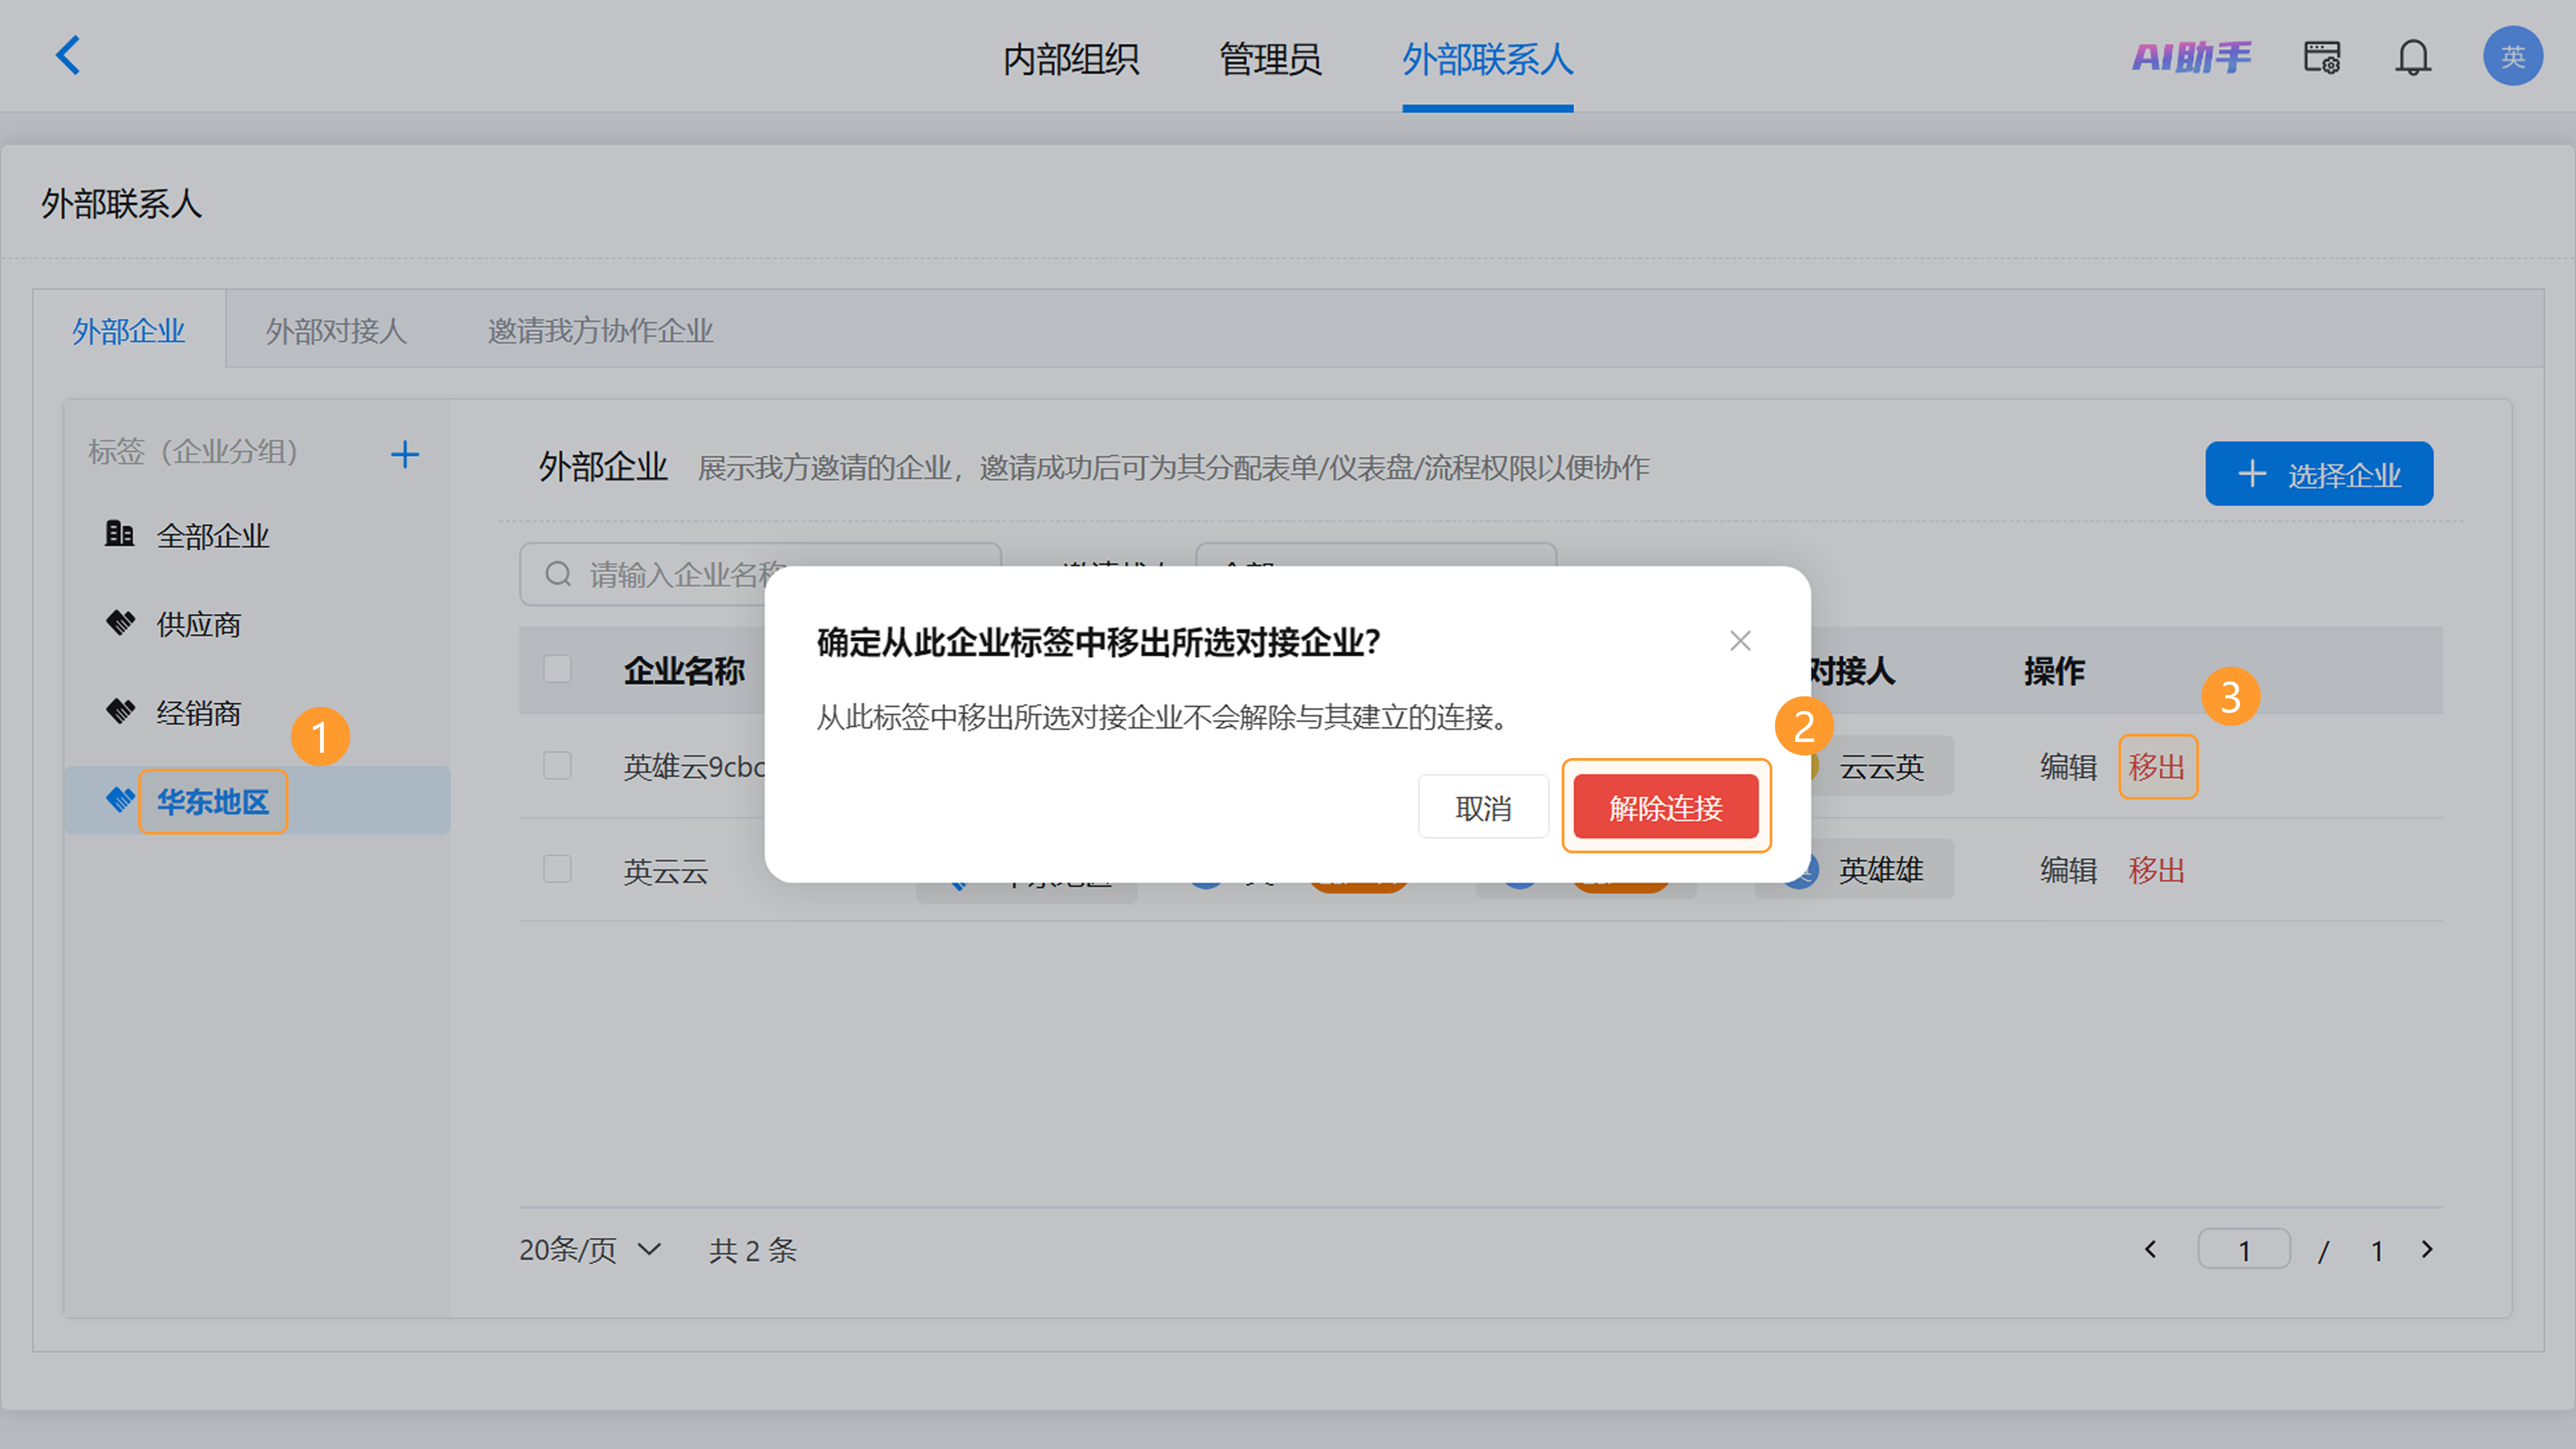Click the page number input box
The width and height of the screenshot is (2576, 1449).
2244,1249
